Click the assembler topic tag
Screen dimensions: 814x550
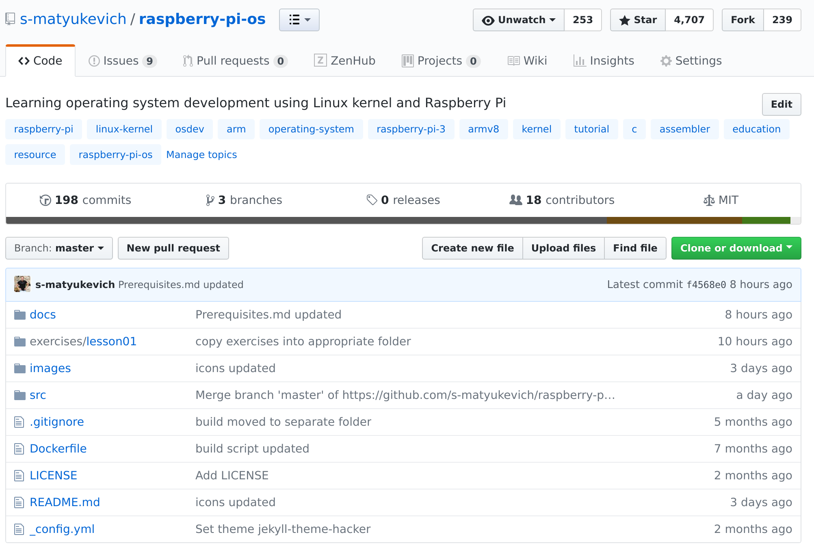click(x=685, y=129)
